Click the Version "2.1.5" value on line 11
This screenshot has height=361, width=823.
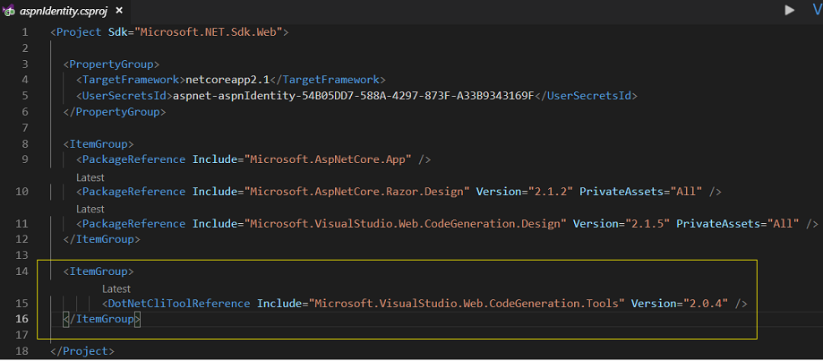coord(647,224)
